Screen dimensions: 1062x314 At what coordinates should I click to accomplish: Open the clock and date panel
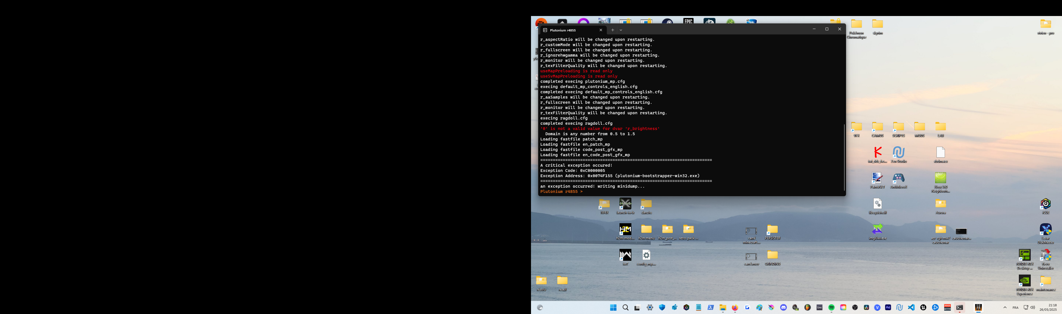point(1048,307)
